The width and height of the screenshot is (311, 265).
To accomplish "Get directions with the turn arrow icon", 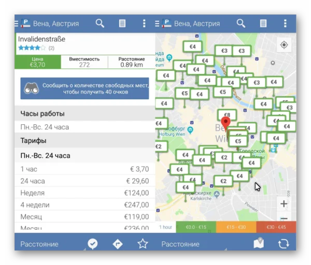I will (x=118, y=244).
